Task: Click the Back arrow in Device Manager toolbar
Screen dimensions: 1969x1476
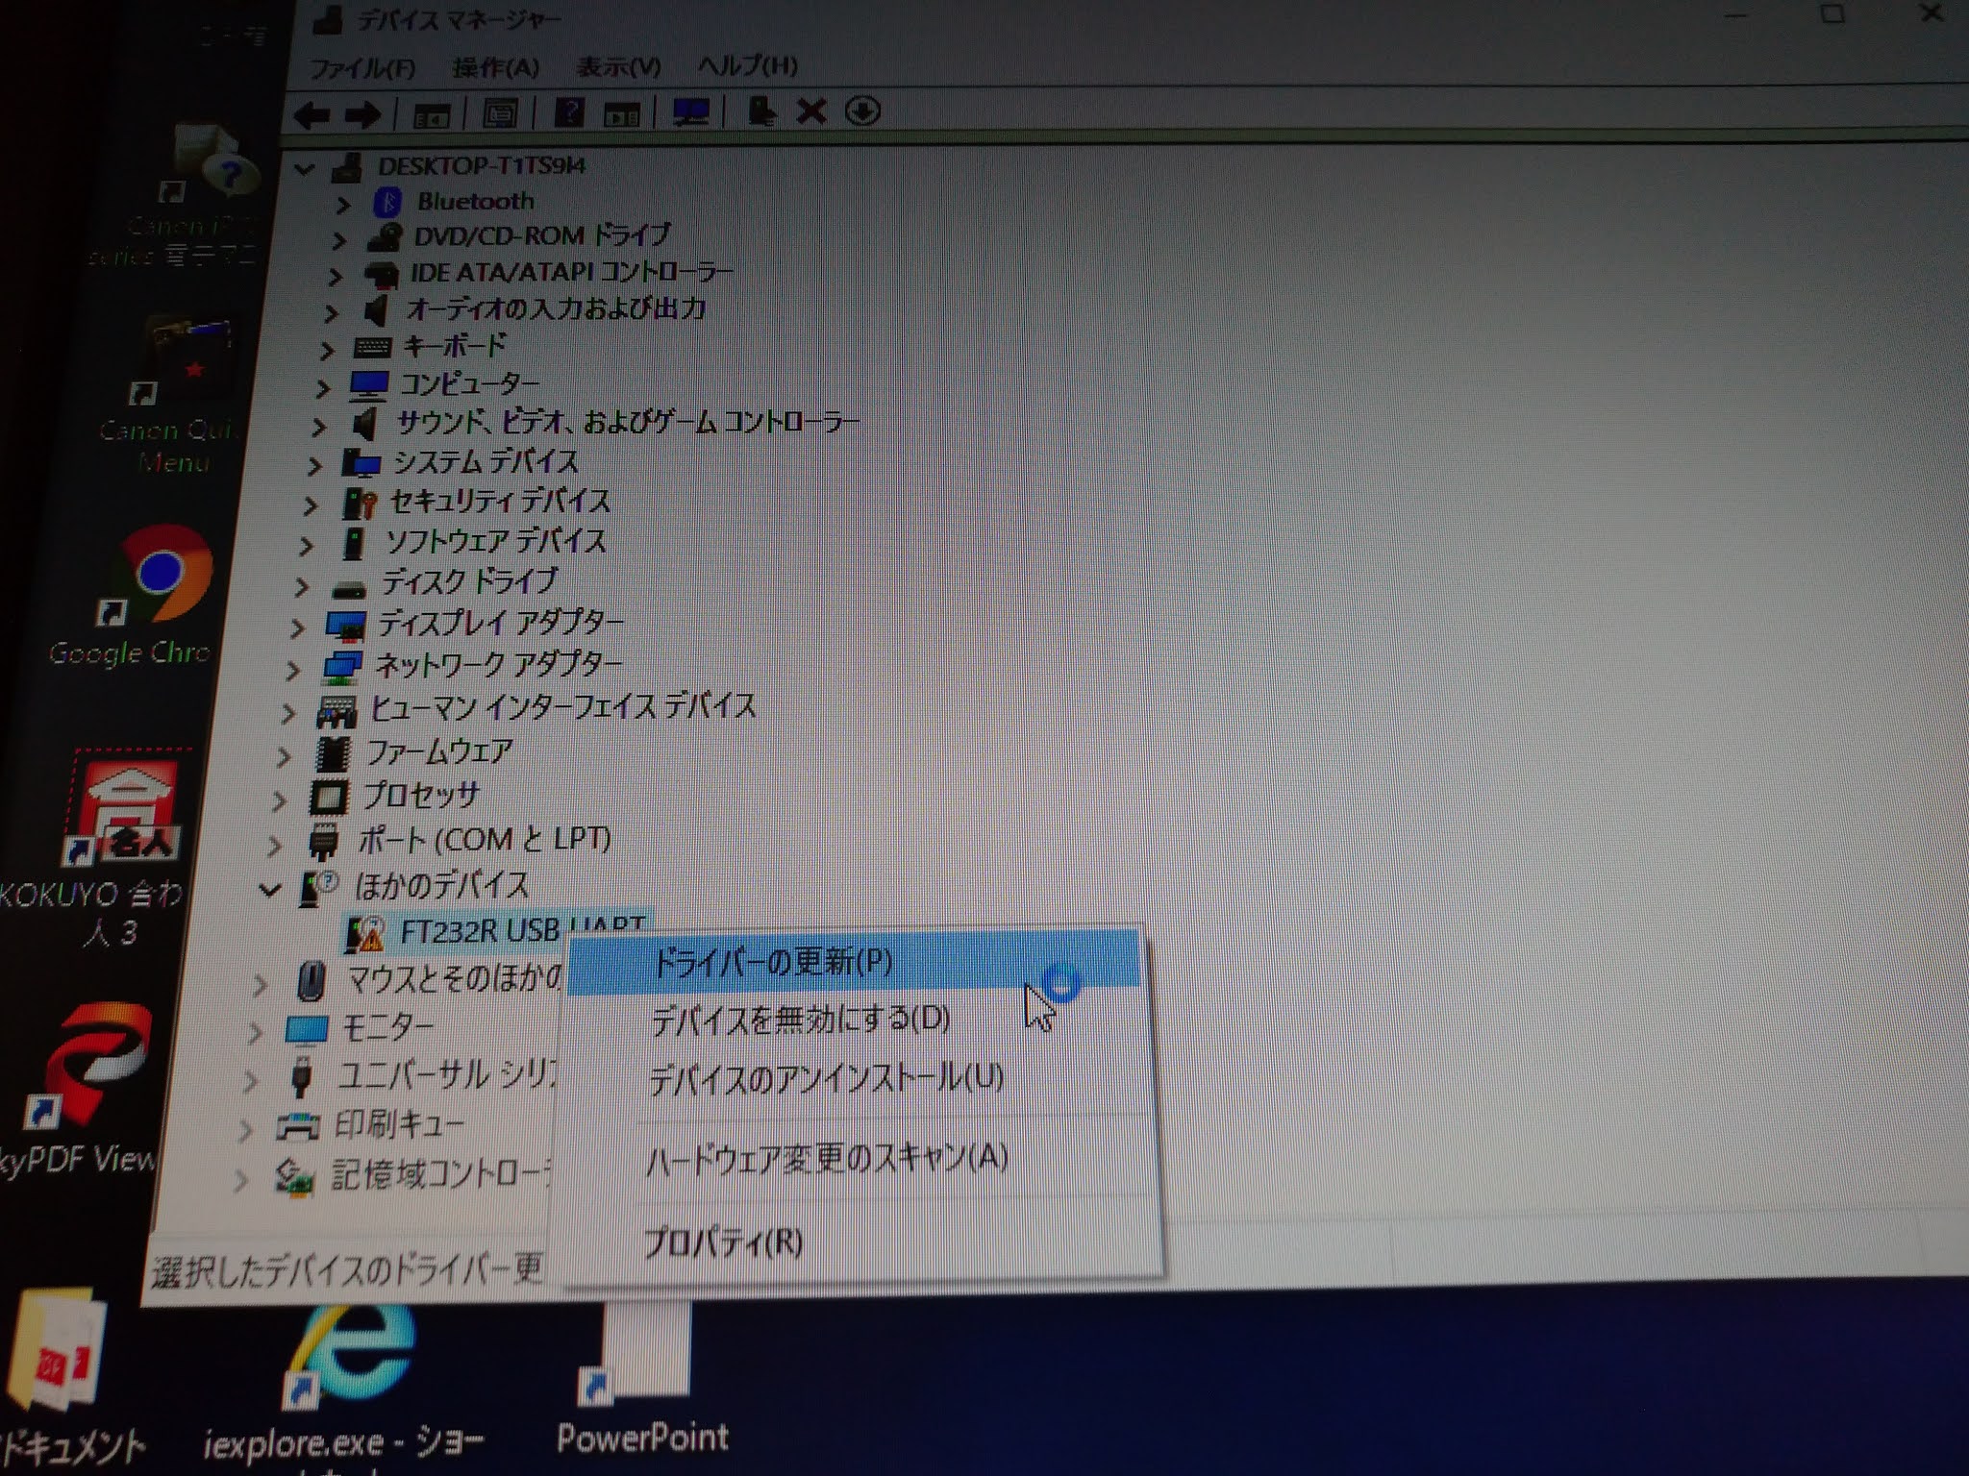Action: 312,116
